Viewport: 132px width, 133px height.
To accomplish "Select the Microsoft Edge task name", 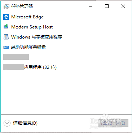I will point(27,17).
